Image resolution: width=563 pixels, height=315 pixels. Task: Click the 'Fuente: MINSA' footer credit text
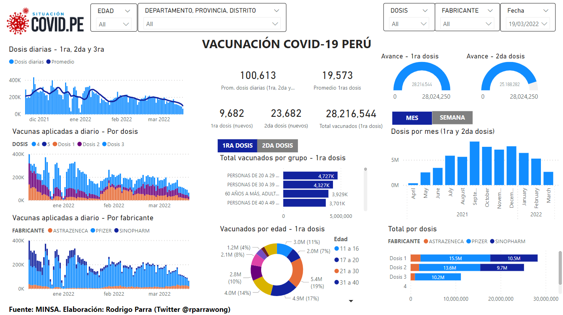tap(120, 309)
